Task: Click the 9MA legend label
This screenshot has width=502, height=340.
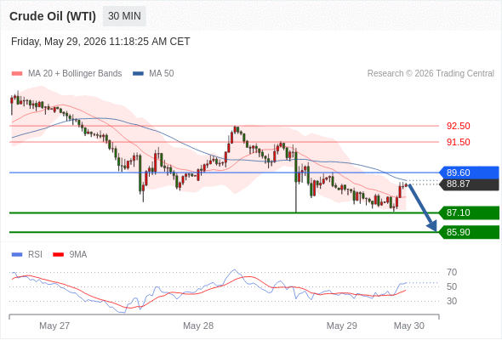Action: pyautogui.click(x=78, y=255)
